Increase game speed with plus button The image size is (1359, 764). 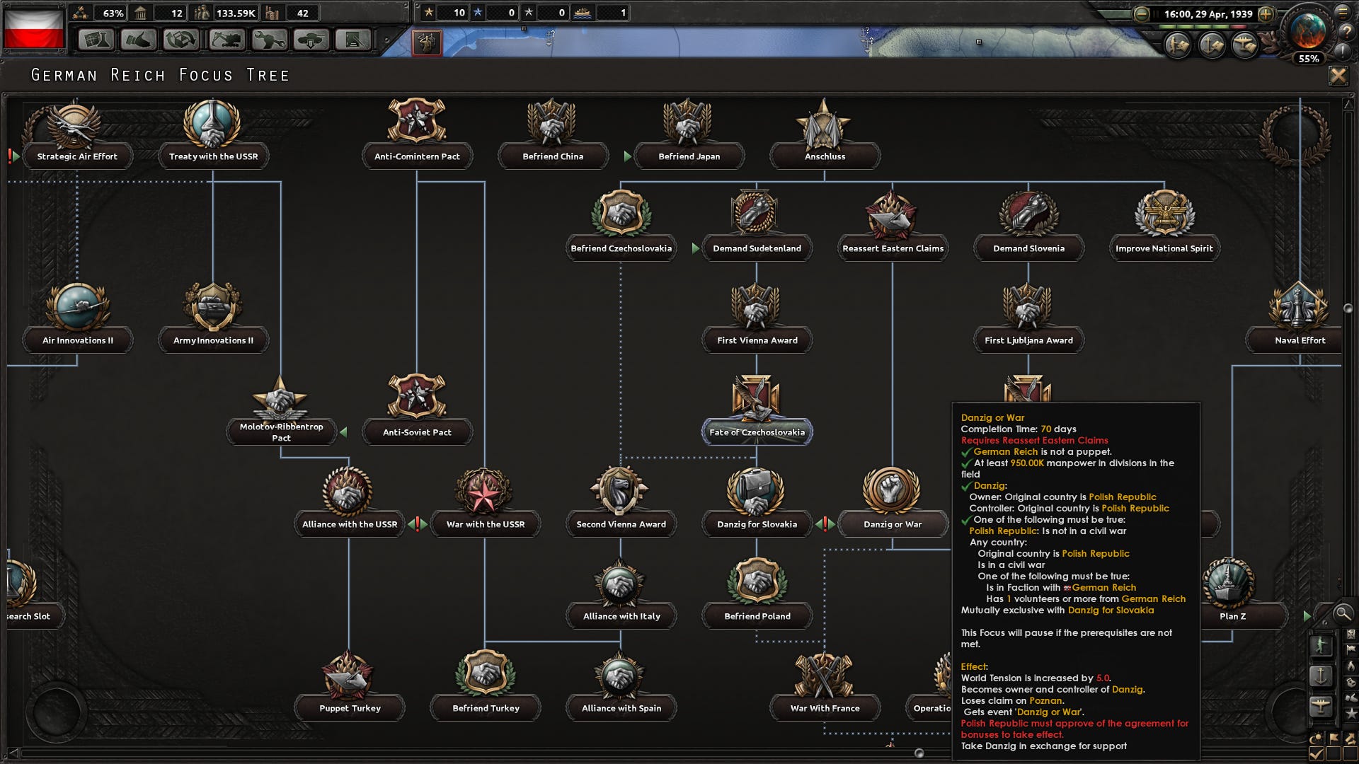[x=1266, y=14]
